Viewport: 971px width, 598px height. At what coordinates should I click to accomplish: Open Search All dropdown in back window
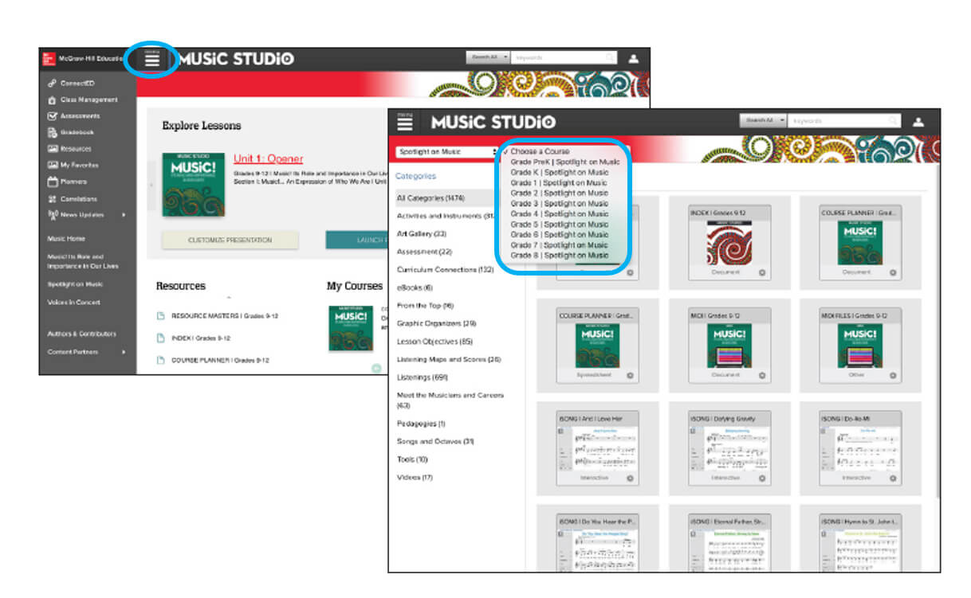pos(486,57)
